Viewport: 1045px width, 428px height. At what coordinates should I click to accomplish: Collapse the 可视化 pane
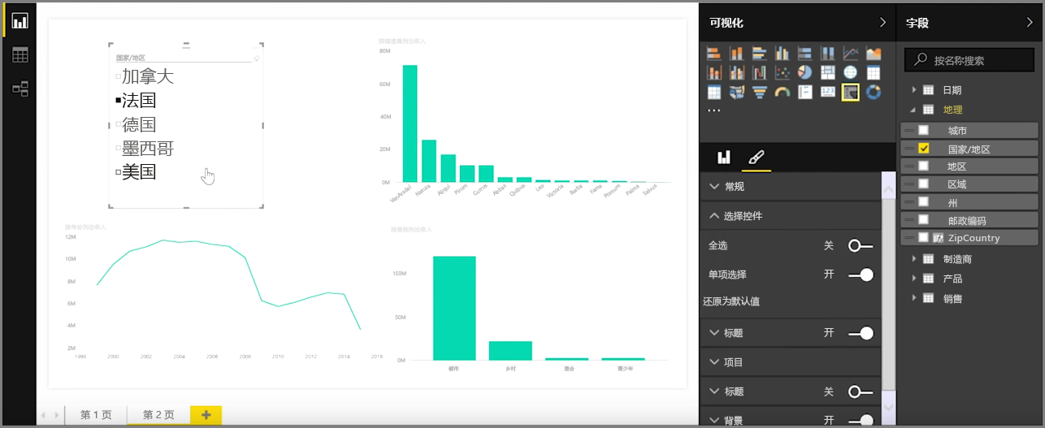tap(882, 23)
